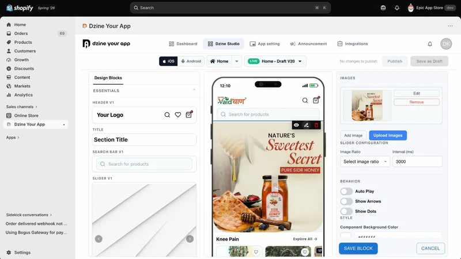Image resolution: width=461 pixels, height=259 pixels.
Task: Click Upload Images button
Action: [x=388, y=135]
